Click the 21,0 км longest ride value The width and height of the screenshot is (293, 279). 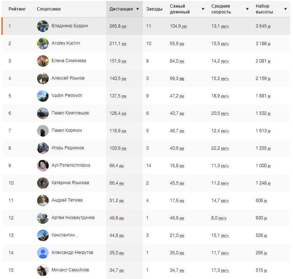[177, 235]
